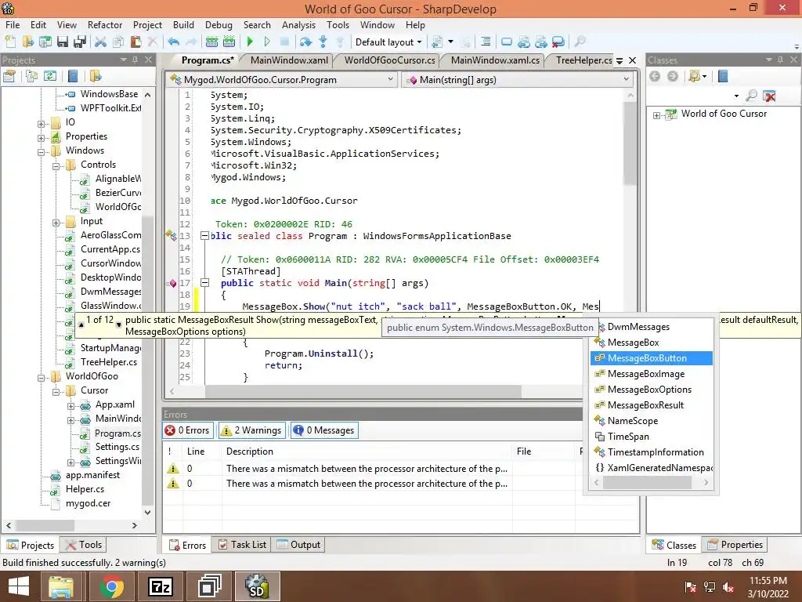
Task: Toggle the 0 Messages filter button
Action: [324, 430]
